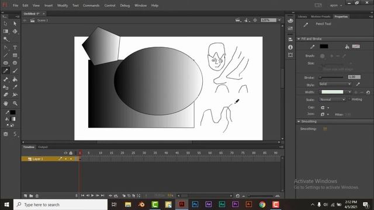Toggle Hinting checkbox
374x210 pixels.
[349, 99]
